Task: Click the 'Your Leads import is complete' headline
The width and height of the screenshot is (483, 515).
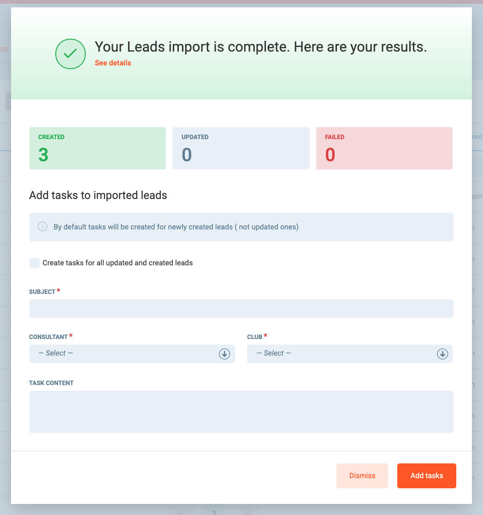Action: [x=260, y=47]
